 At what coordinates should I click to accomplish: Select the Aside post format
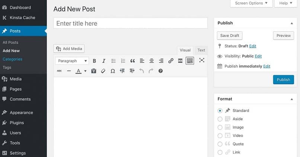click(220, 119)
